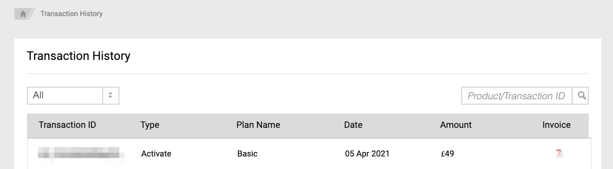This screenshot has width=613, height=169.
Task: Sort by the Date column header
Action: tap(353, 125)
